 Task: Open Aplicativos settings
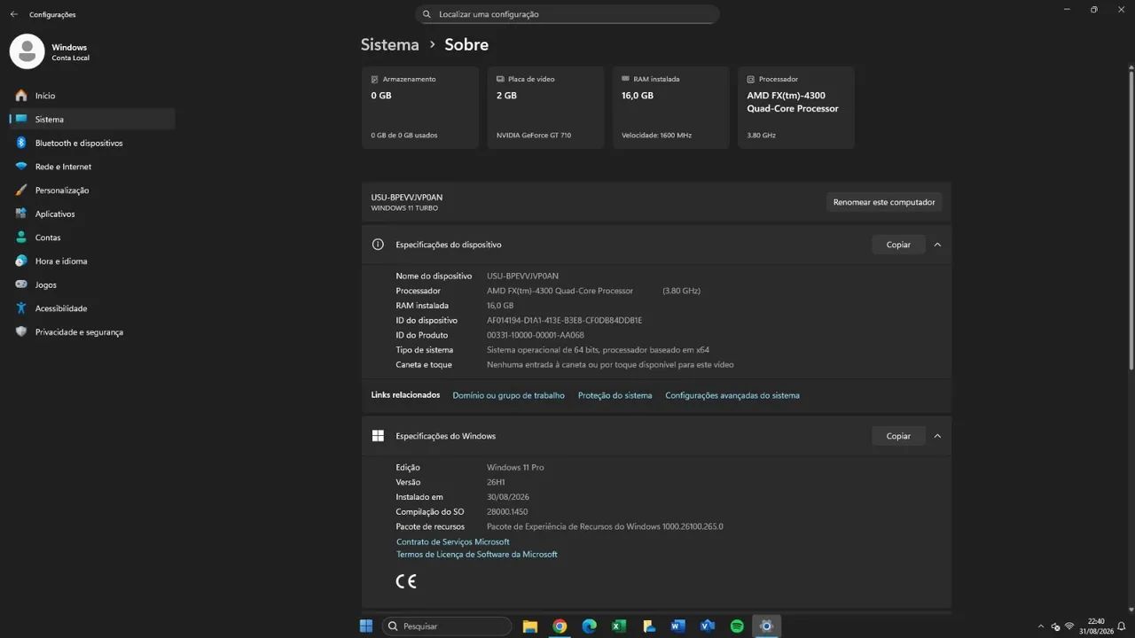tap(92, 214)
